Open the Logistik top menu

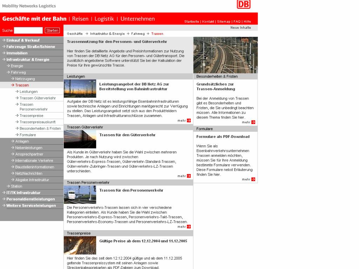(x=104, y=19)
